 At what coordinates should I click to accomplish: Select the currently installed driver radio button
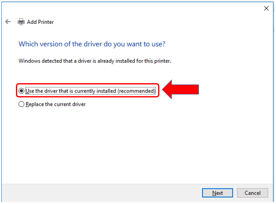pyautogui.click(x=21, y=90)
